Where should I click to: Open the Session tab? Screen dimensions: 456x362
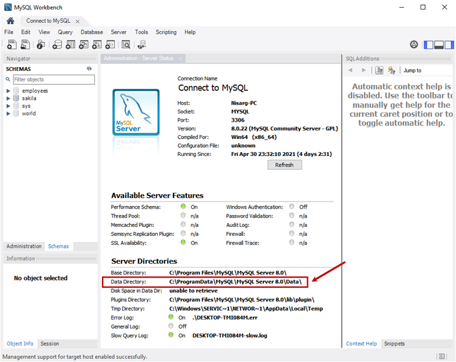click(x=50, y=344)
